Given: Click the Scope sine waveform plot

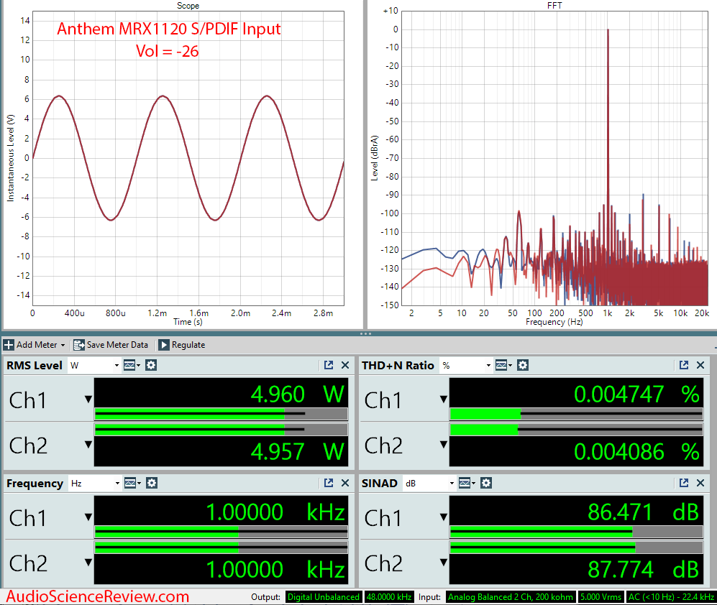Looking at the screenshot, I should pyautogui.click(x=188, y=158).
